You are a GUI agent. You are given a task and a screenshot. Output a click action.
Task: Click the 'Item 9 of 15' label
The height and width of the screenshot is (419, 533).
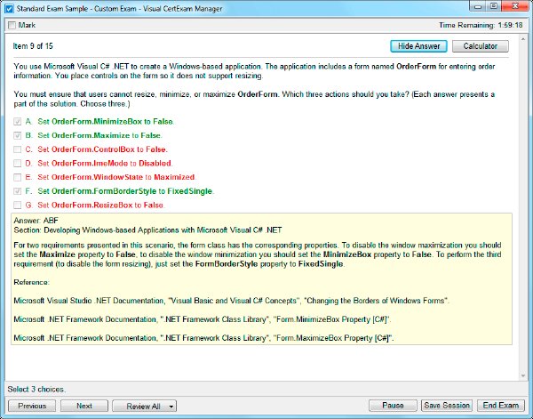point(33,46)
